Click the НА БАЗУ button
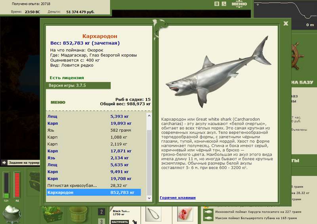 pos(302,82)
